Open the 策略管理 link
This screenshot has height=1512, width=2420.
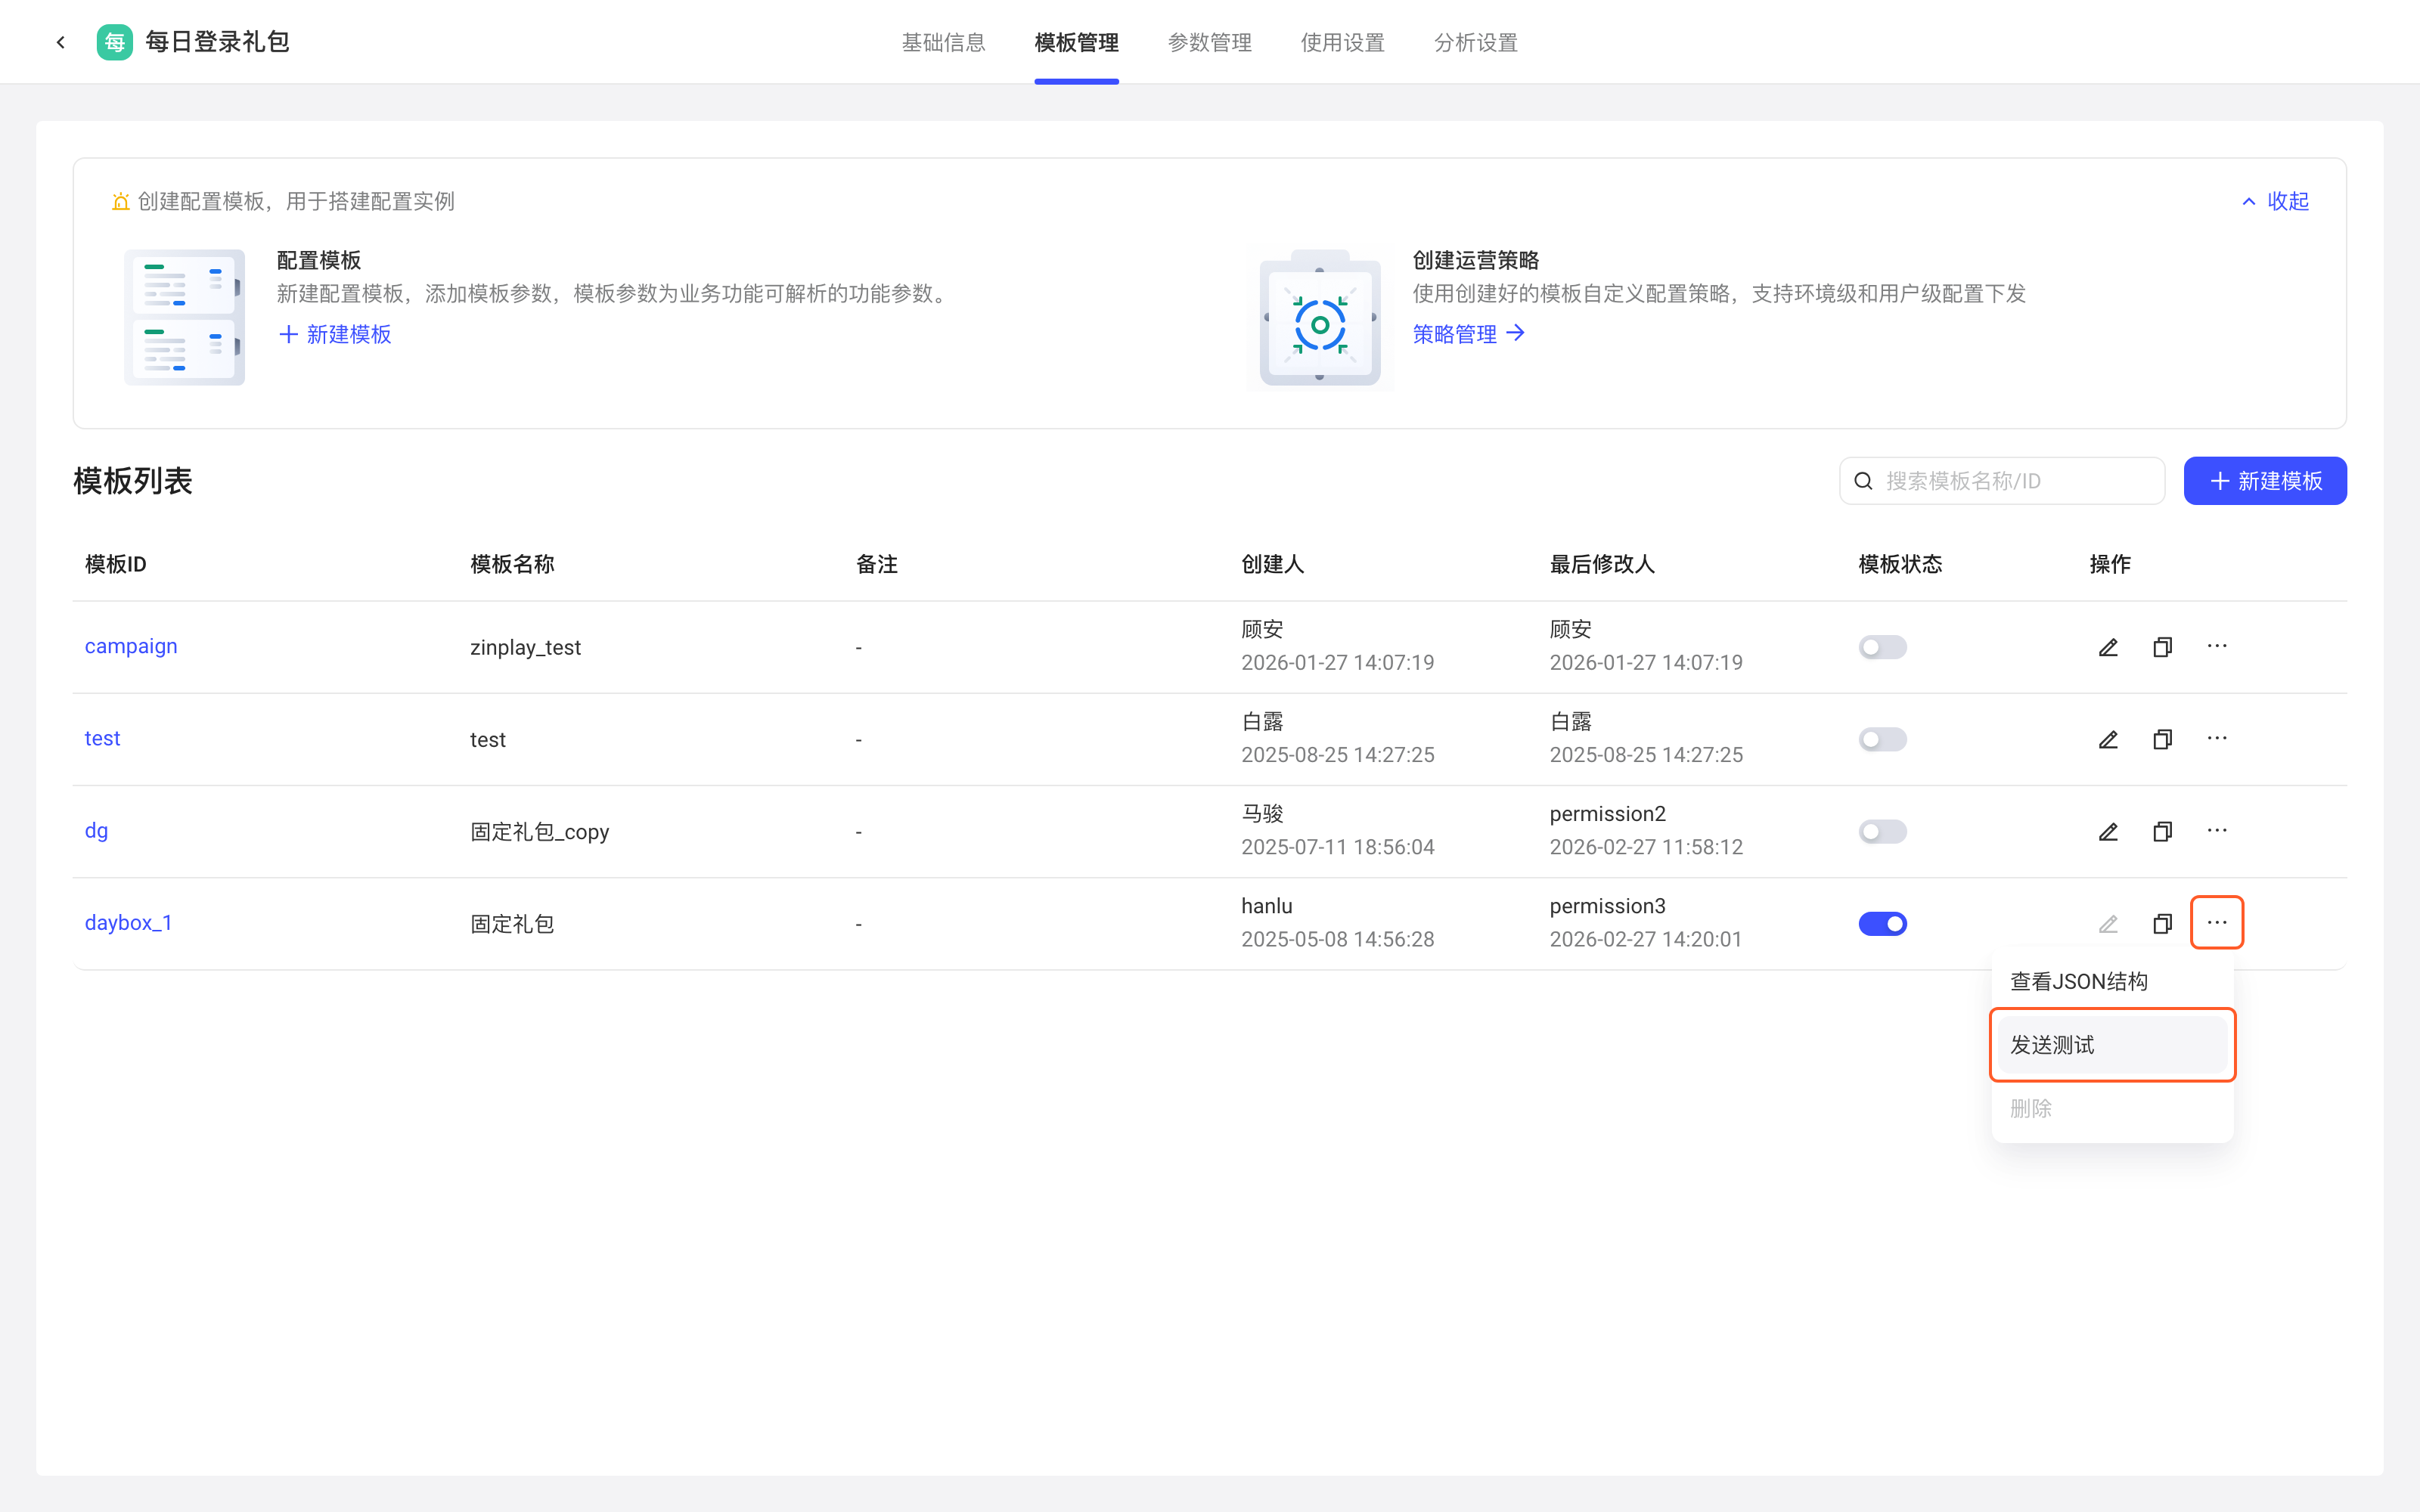pos(1468,334)
